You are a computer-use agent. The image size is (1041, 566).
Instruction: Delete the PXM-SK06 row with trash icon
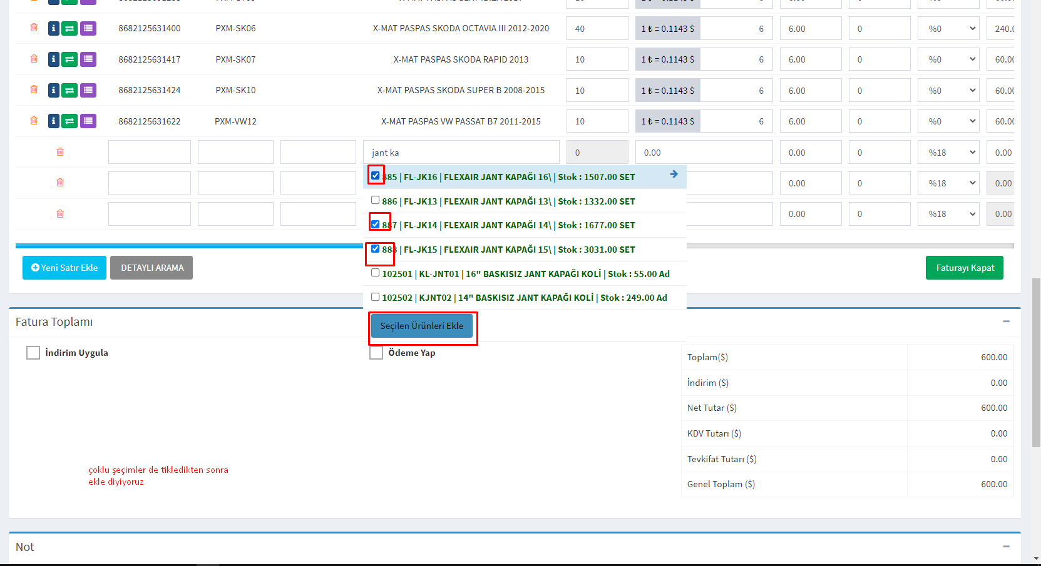point(34,28)
